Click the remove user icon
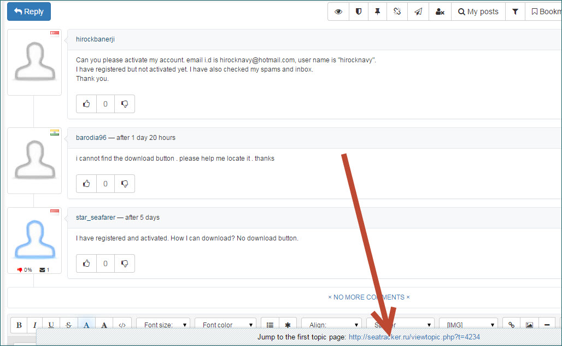The height and width of the screenshot is (346, 562). pyautogui.click(x=440, y=11)
